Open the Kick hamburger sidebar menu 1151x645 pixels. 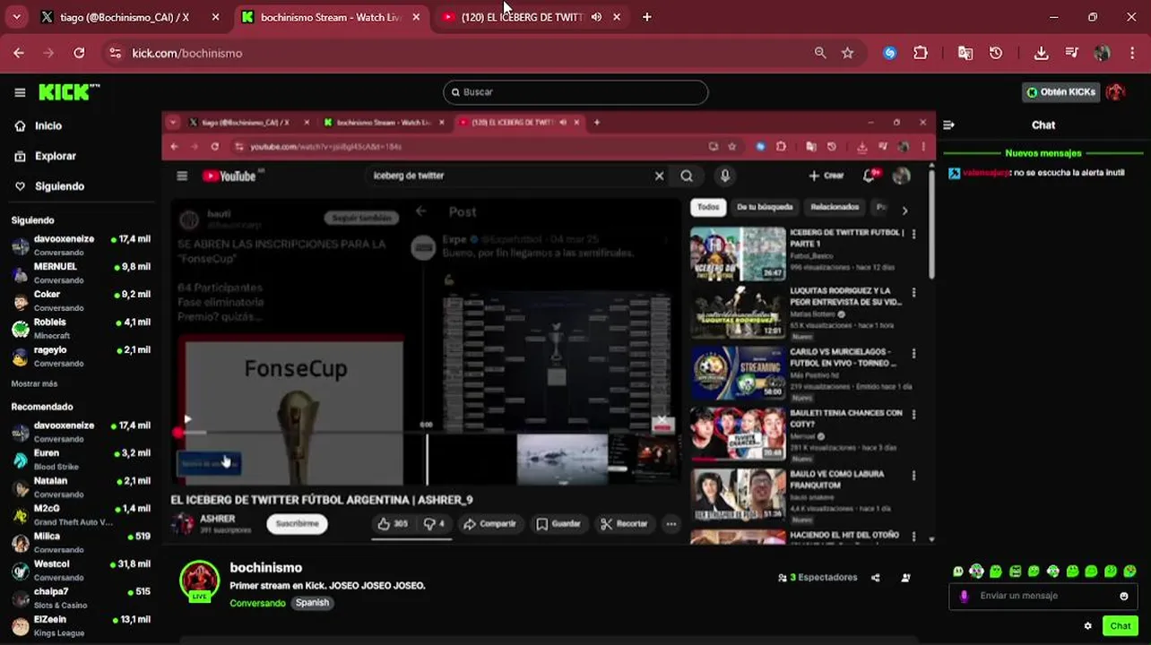pyautogui.click(x=20, y=92)
